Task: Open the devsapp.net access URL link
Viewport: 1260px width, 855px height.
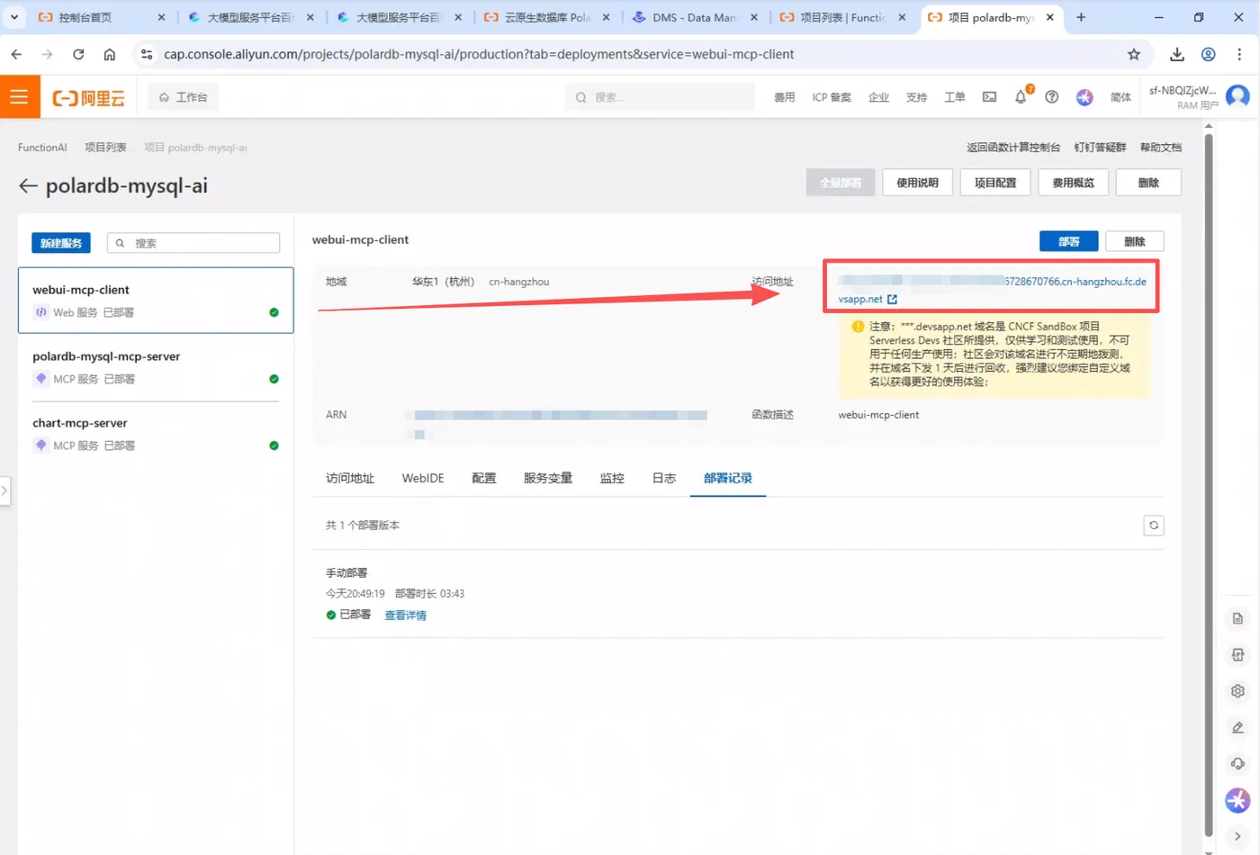Action: [992, 290]
